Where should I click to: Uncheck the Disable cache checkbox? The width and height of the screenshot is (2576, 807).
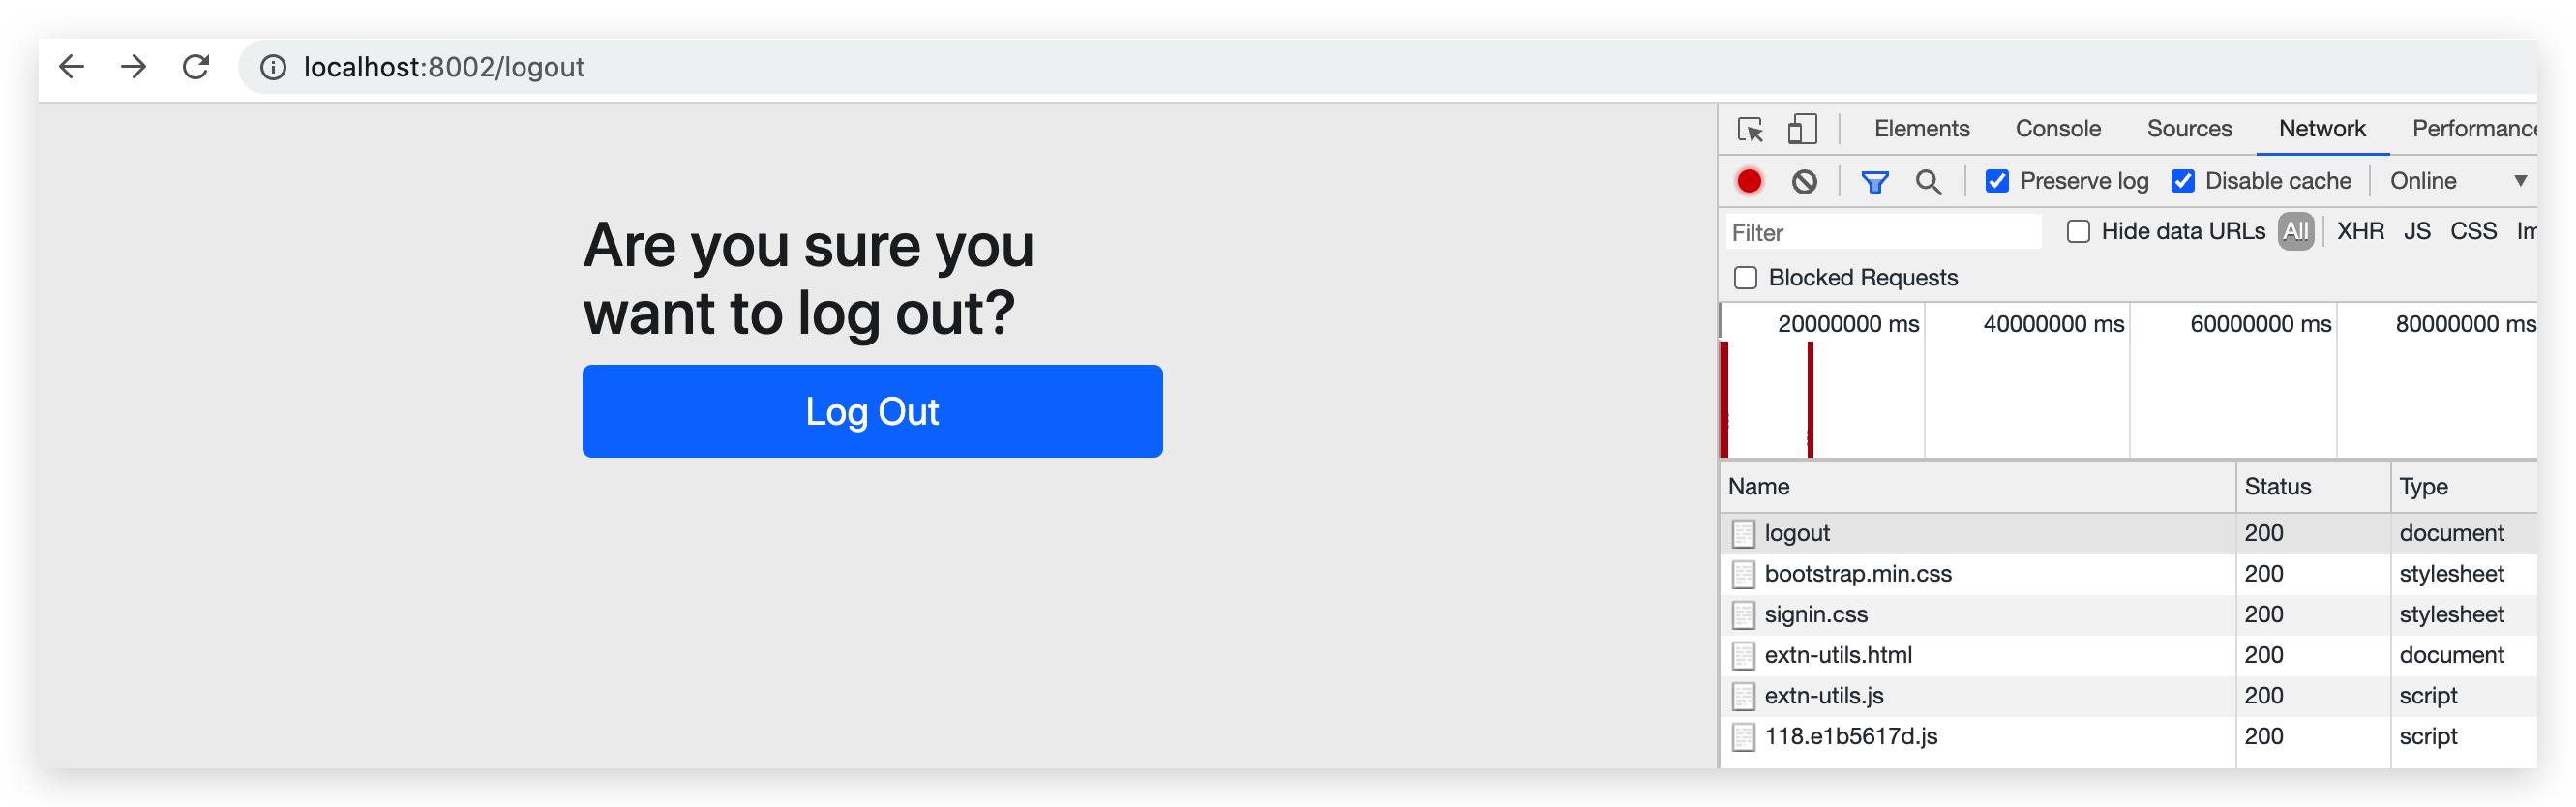(2183, 181)
